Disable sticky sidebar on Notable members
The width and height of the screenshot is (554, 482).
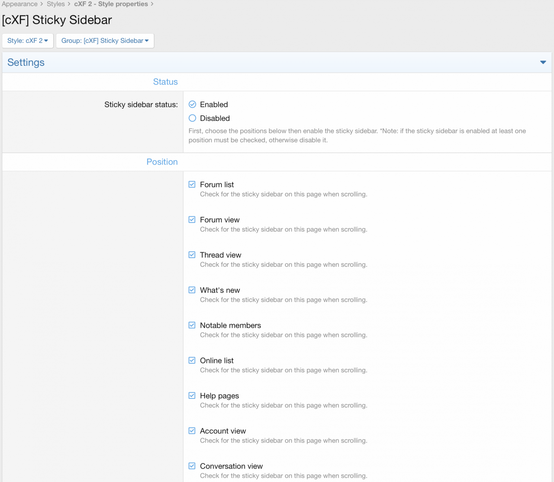192,325
